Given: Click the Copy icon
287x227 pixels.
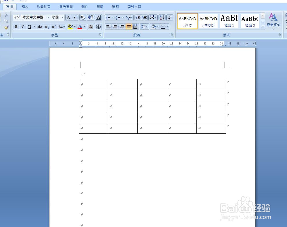Looking at the screenshot, I should coord(6,21).
